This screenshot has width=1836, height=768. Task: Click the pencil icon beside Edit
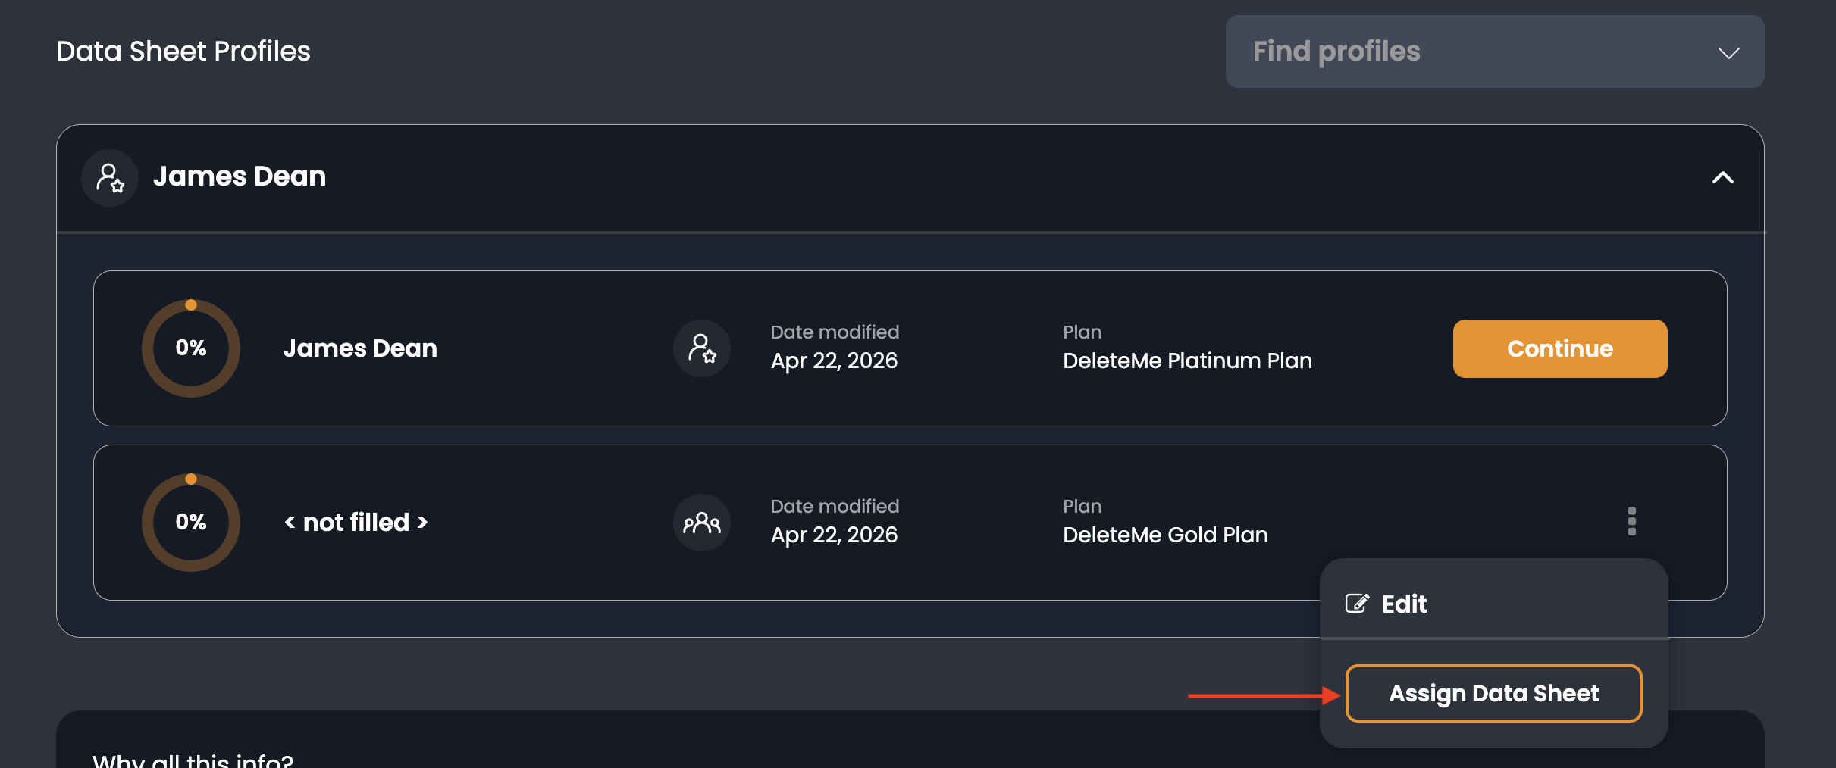pos(1357,604)
